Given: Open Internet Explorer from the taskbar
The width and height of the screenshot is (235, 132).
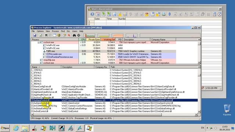Looking at the screenshot, I should point(16,128).
